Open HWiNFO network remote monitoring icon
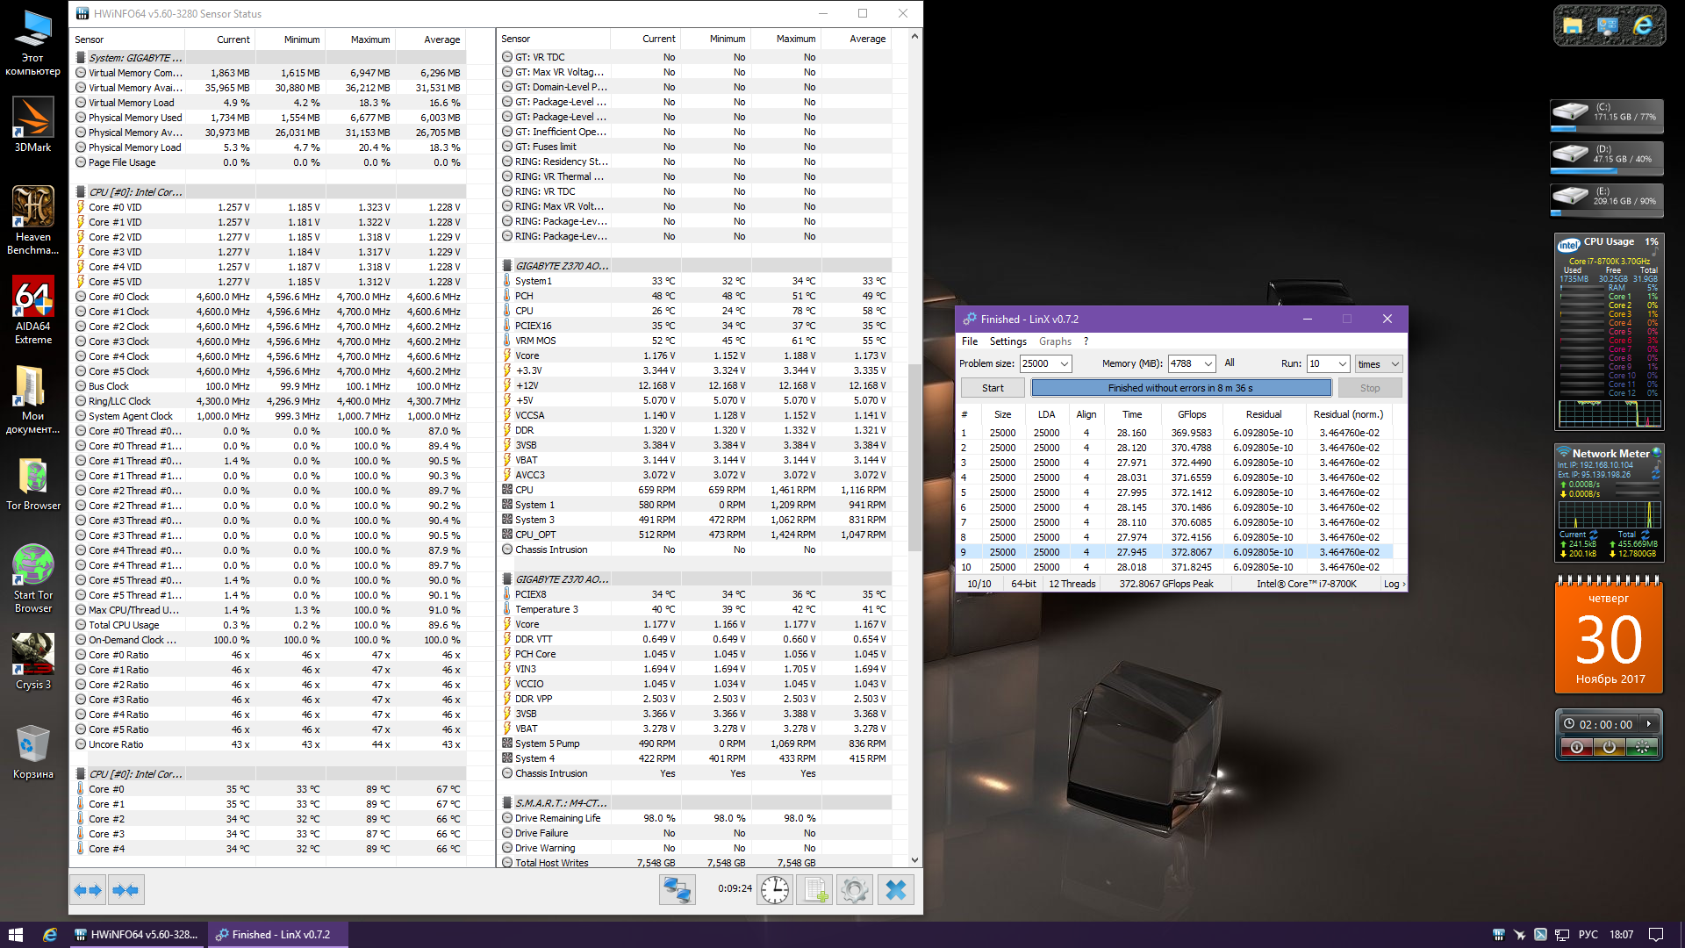Image resolution: width=1685 pixels, height=948 pixels. 677,890
